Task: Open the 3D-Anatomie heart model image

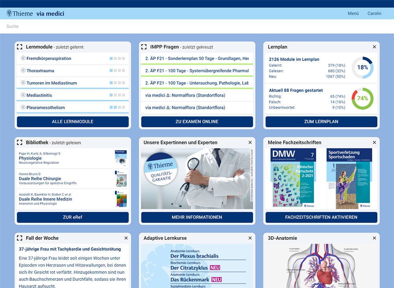Action: click(321, 266)
